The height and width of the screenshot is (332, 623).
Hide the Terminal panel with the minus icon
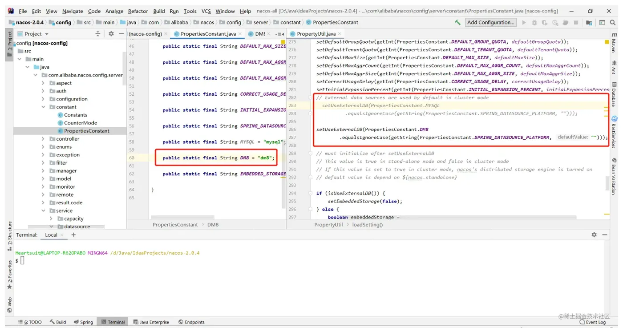click(x=604, y=235)
